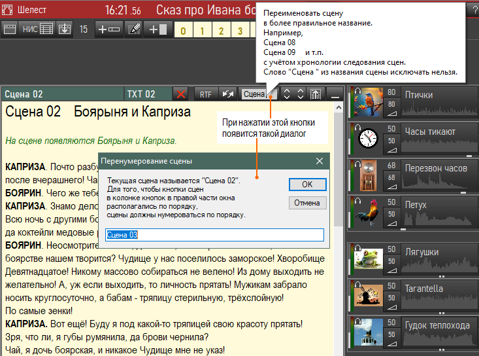Close the Перенумерование сцены dialog

[x=320, y=161]
